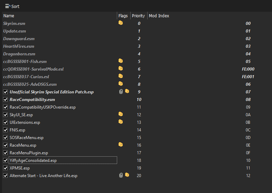Click the Sort button icon
This screenshot has width=272, height=193.
[8, 6]
